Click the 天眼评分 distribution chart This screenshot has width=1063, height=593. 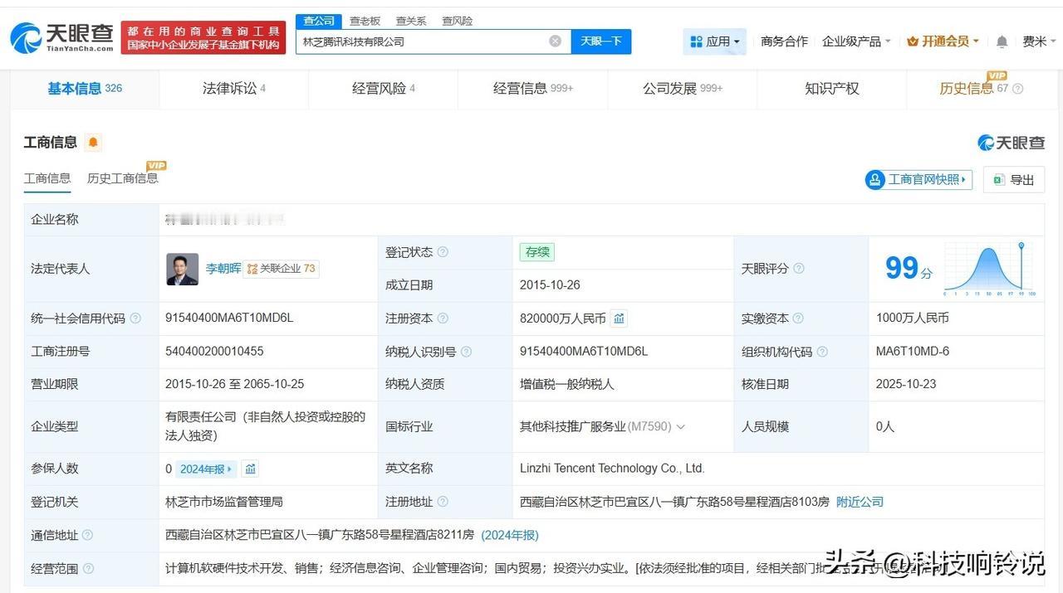point(988,269)
